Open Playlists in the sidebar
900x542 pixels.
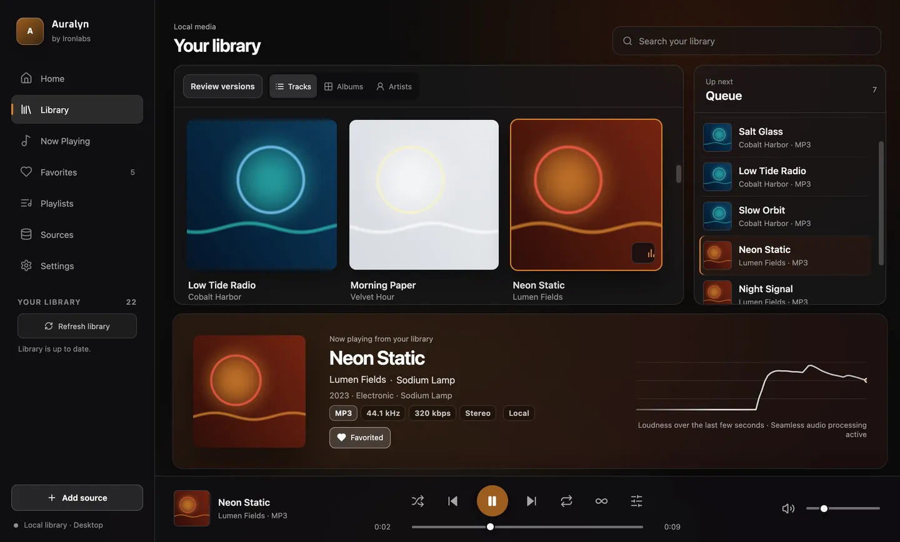pyautogui.click(x=77, y=203)
